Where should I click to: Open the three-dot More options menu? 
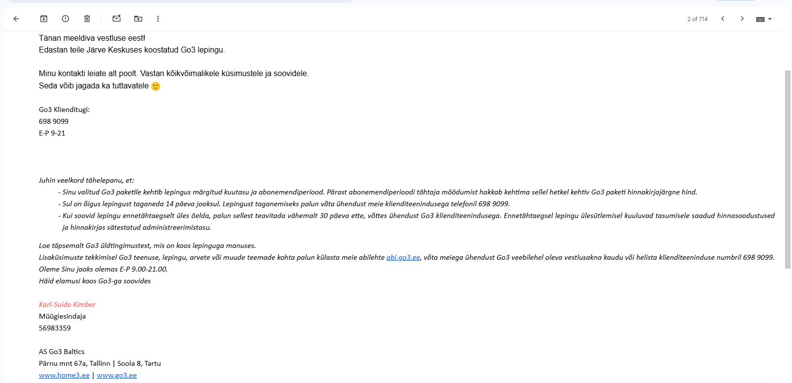158,19
